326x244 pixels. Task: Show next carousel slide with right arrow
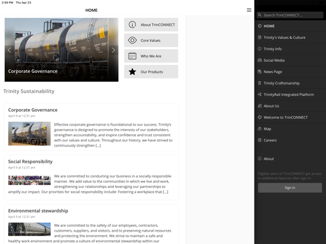pyautogui.click(x=113, y=50)
